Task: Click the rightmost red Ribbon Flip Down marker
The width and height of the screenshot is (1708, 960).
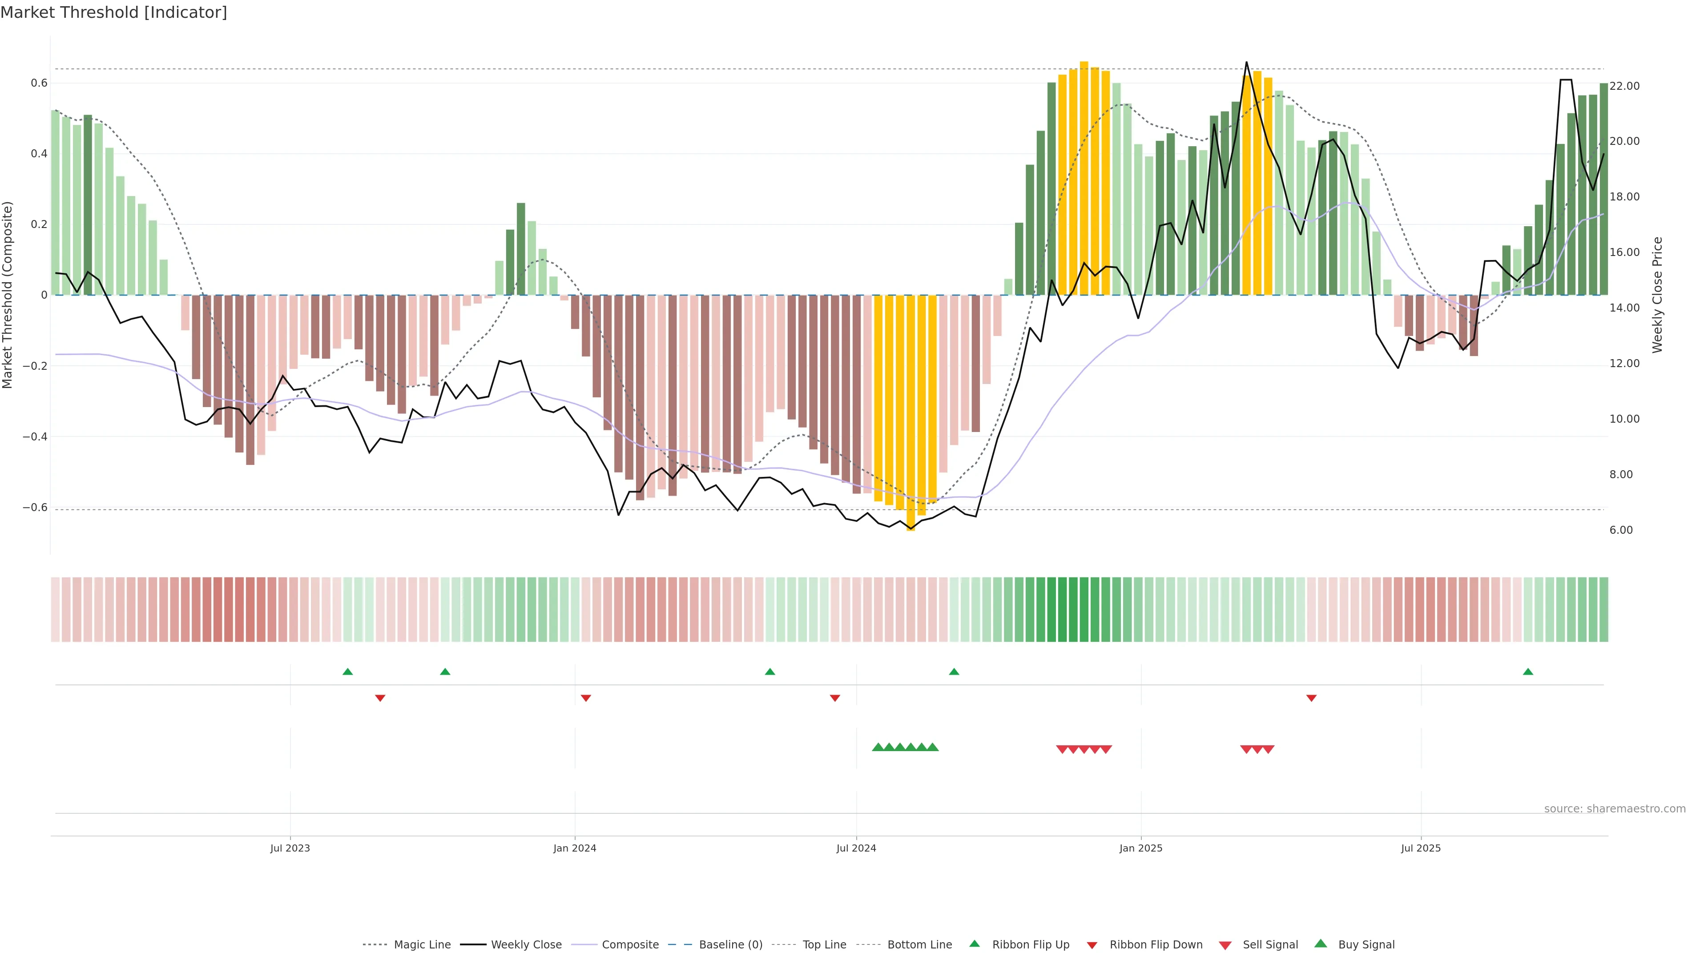Action: pyautogui.click(x=1311, y=698)
